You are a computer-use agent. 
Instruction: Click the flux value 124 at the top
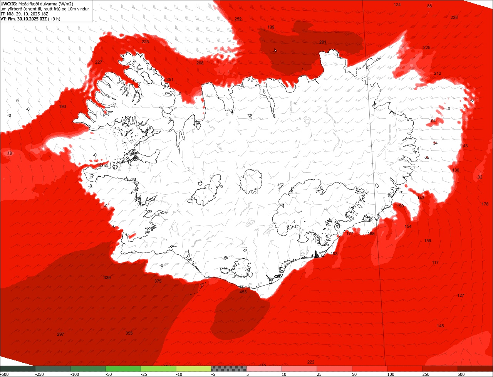(x=397, y=5)
